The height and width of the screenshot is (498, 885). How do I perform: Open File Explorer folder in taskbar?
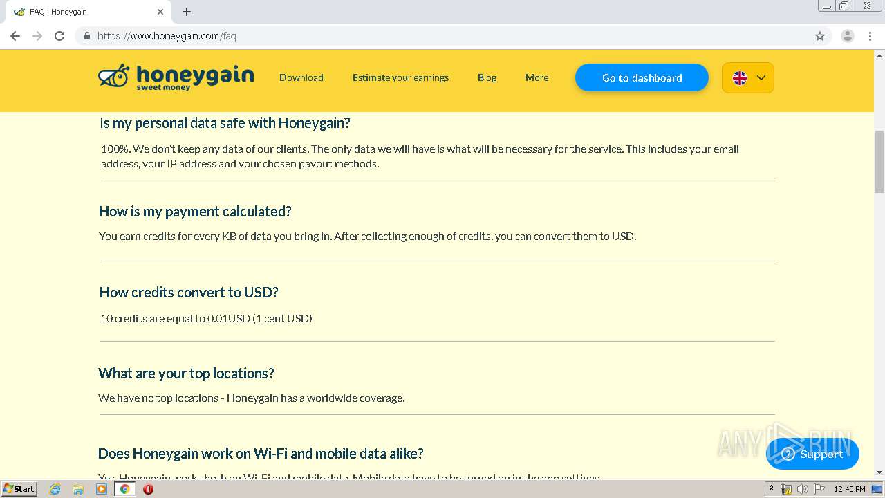click(78, 489)
